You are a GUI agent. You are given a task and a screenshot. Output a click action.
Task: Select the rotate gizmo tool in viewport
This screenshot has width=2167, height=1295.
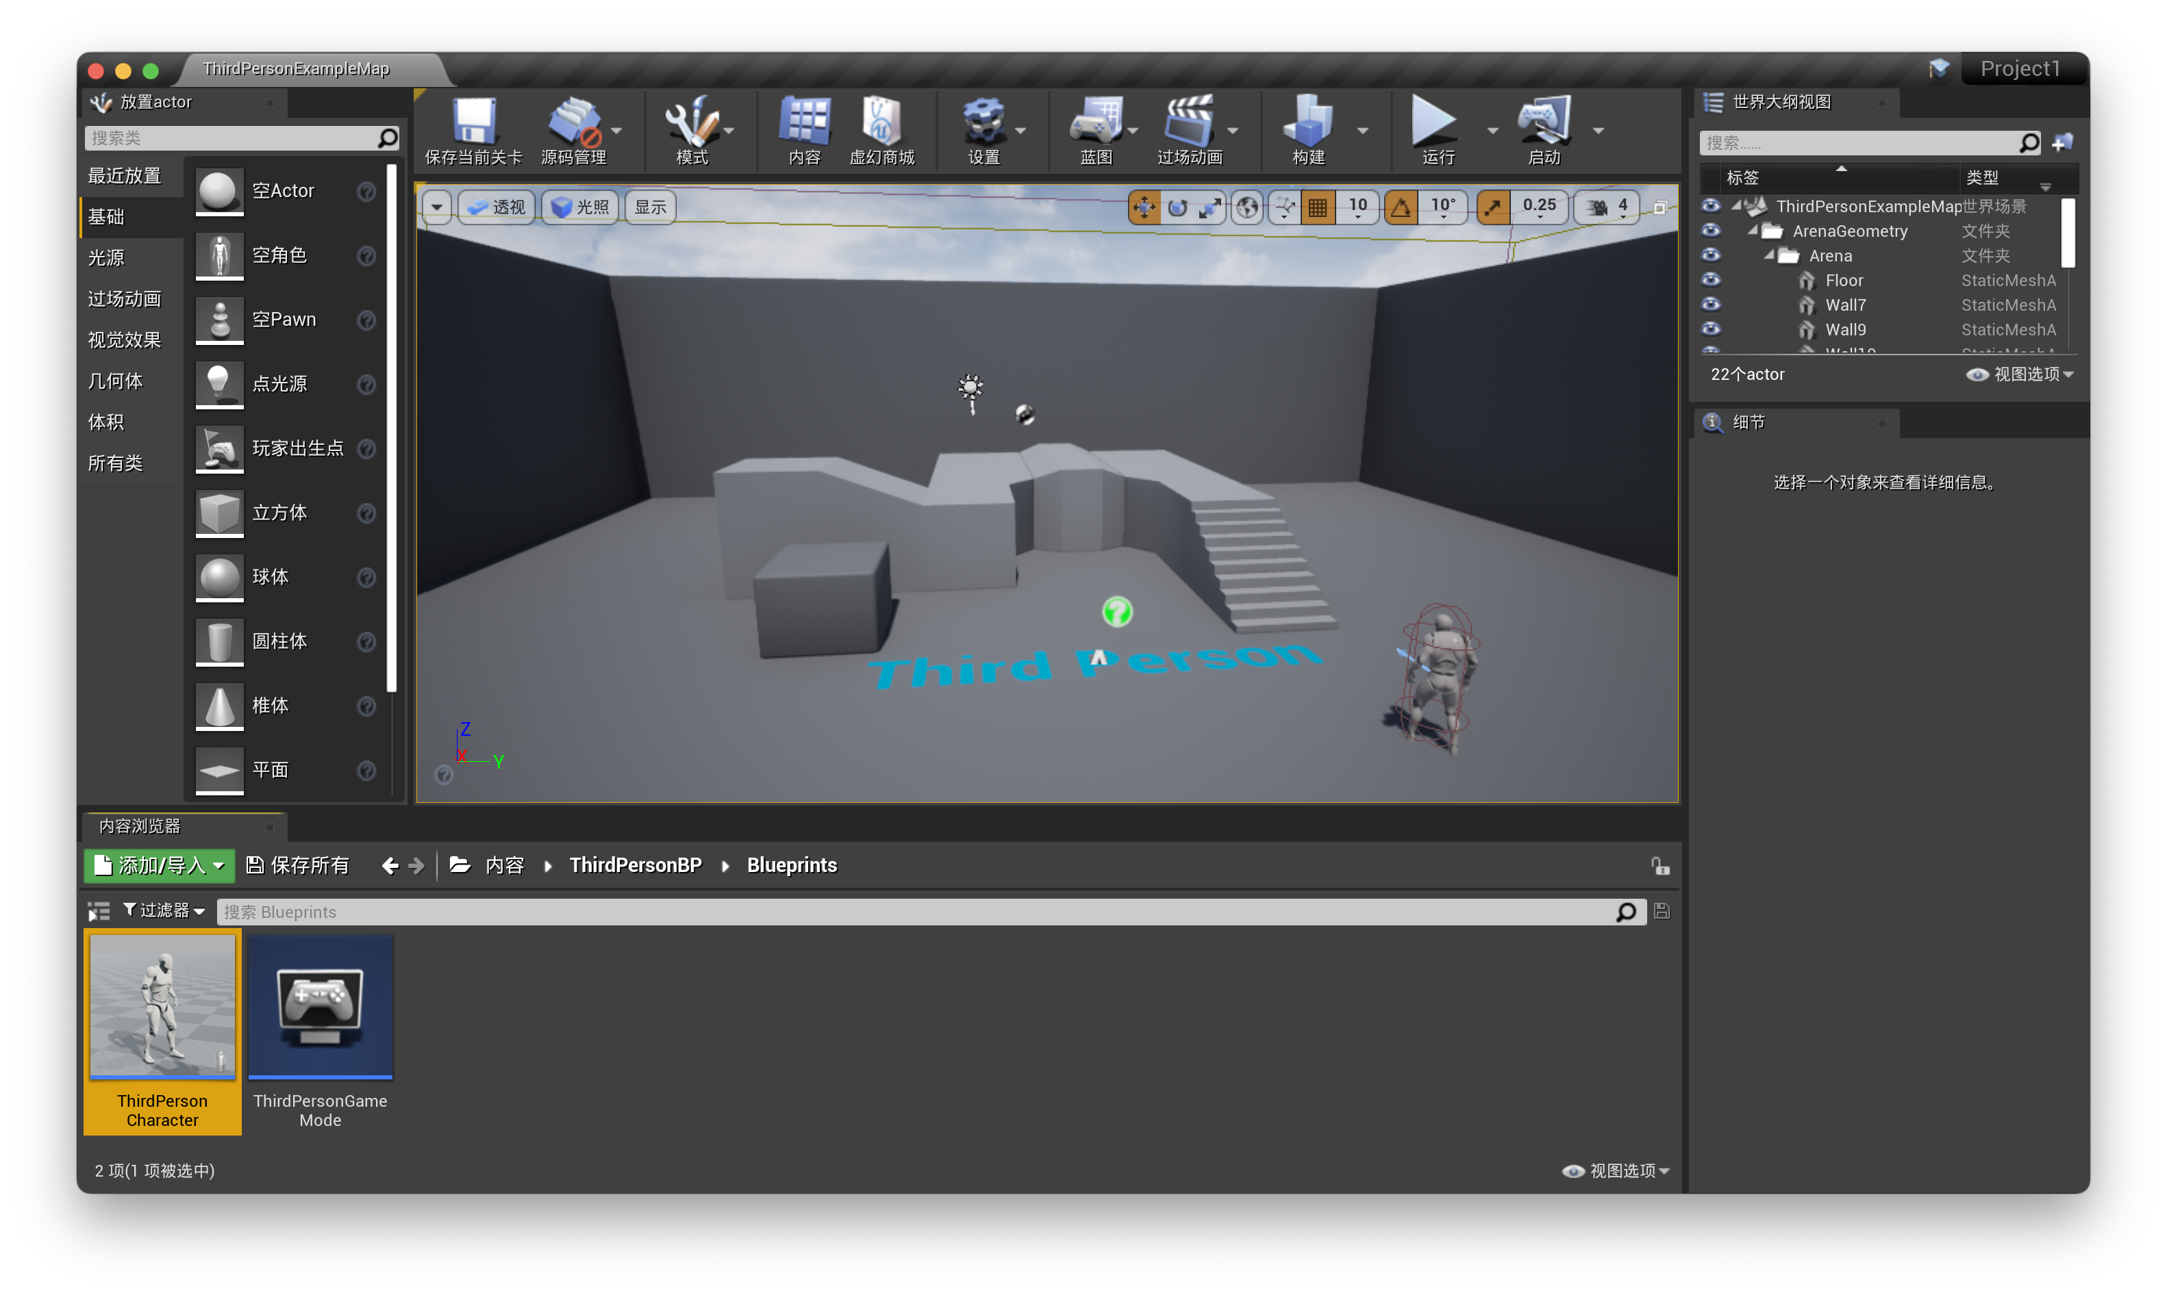[1177, 207]
